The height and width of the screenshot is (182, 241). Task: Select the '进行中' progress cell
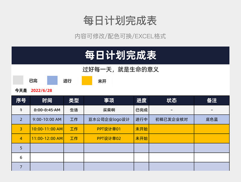[142, 119]
